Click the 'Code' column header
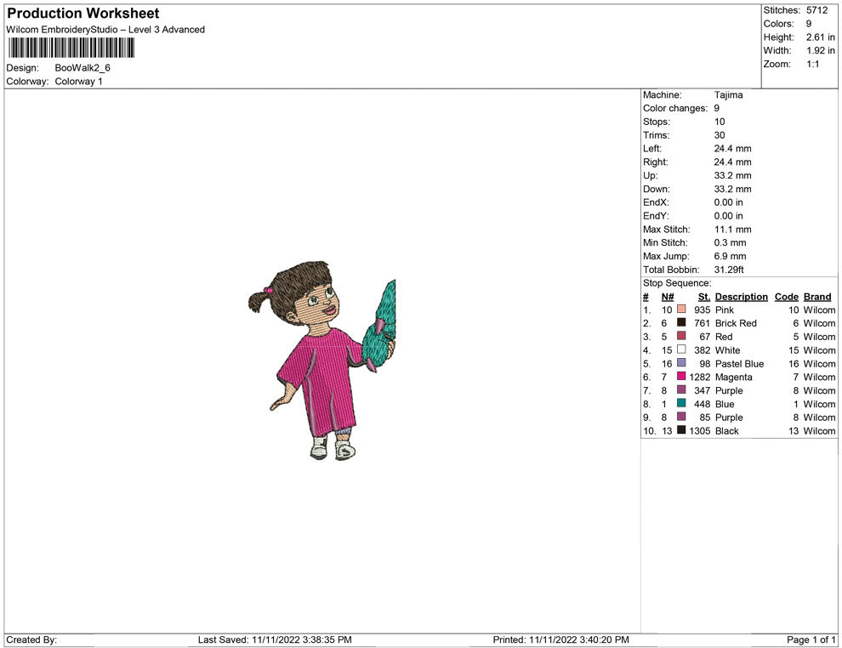This screenshot has width=842, height=648. coord(786,297)
